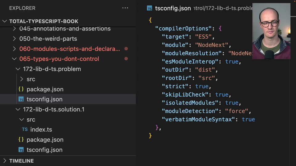296x166 pixels.
Task: Collapse the 065-types-you-dont-control folder
Action: pos(14,59)
